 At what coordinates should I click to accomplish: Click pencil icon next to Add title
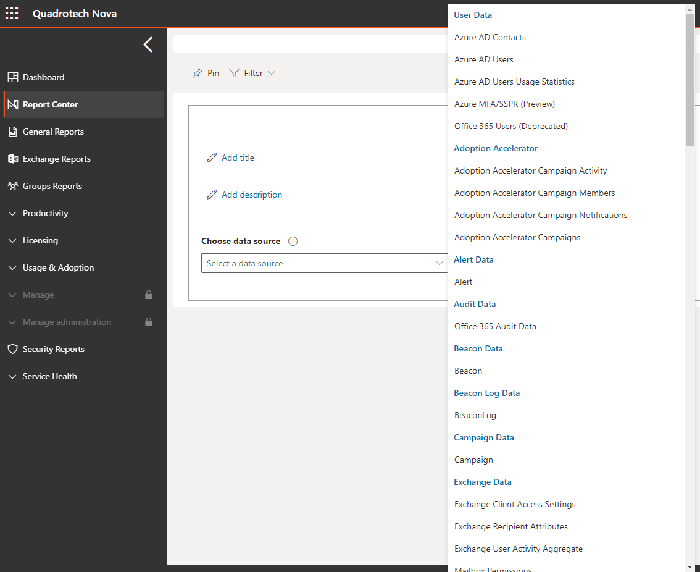pyautogui.click(x=212, y=158)
